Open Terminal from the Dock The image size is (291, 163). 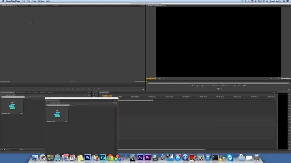tap(215, 158)
